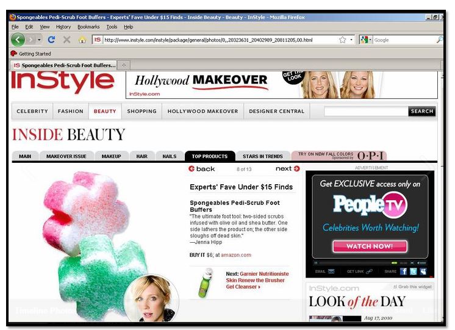Select the Spongeables Pedi-Scrub browser tab
The width and height of the screenshot is (455, 330).
click(x=63, y=65)
